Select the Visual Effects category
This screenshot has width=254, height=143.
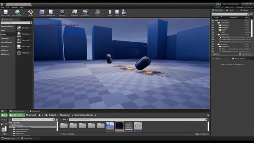coord(6,43)
